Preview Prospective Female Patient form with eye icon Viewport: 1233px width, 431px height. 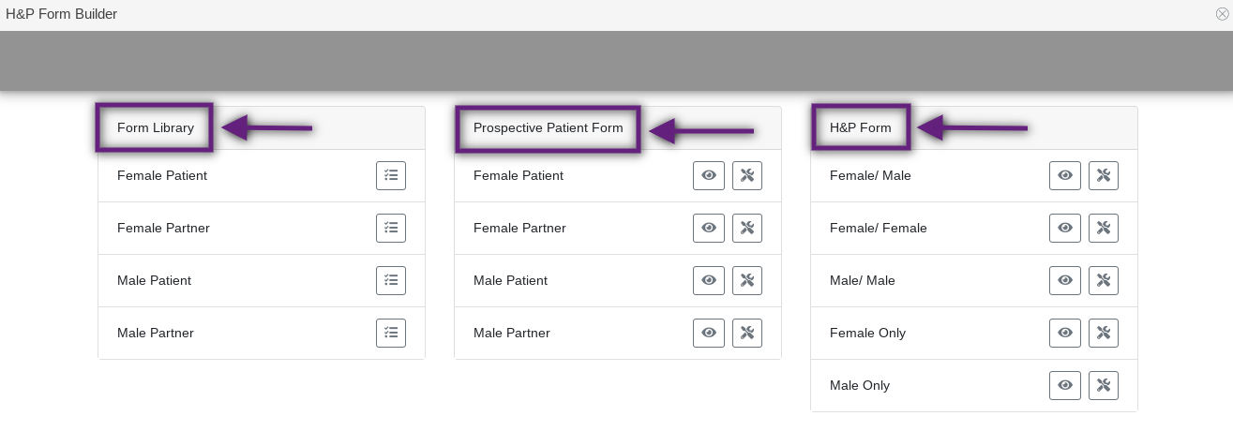pyautogui.click(x=709, y=175)
